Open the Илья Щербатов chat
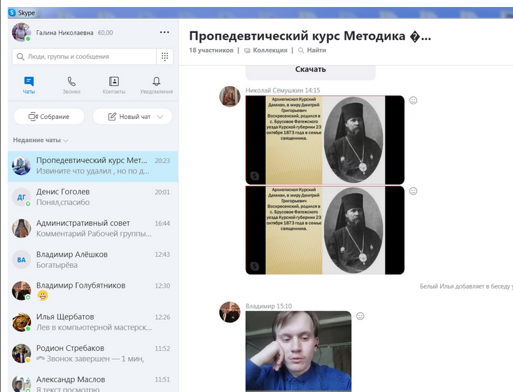This screenshot has width=513, height=392. (x=93, y=322)
